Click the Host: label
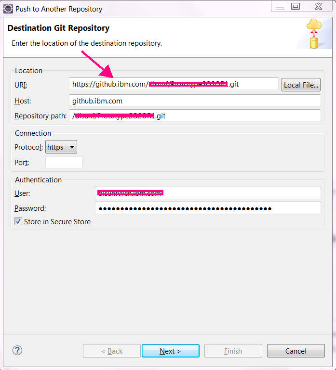 pyautogui.click(x=23, y=101)
